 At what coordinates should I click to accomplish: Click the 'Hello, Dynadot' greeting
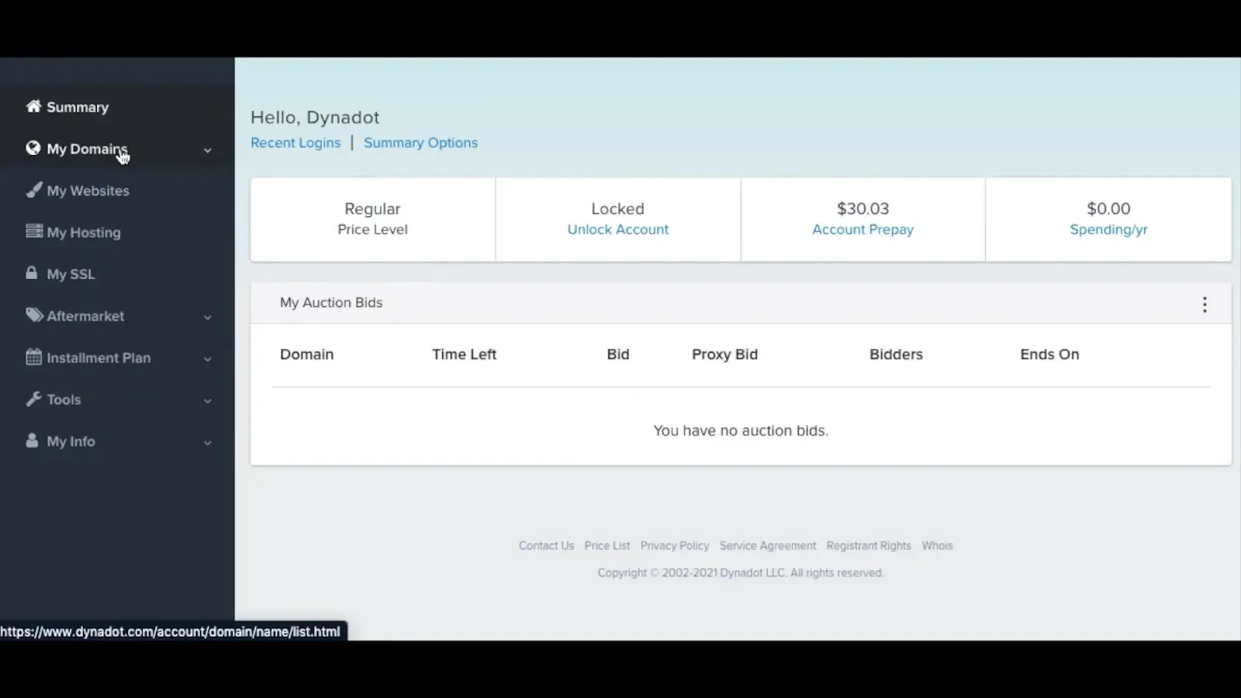[x=315, y=118]
